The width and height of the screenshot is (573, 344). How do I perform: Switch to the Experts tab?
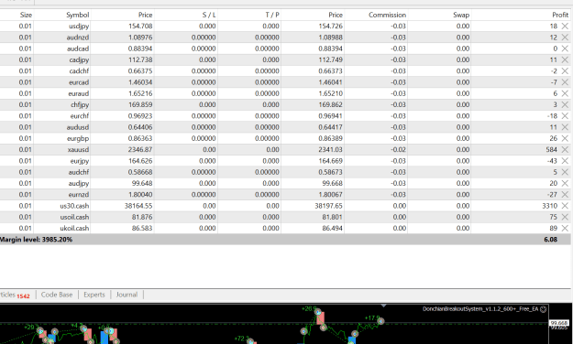click(x=94, y=295)
